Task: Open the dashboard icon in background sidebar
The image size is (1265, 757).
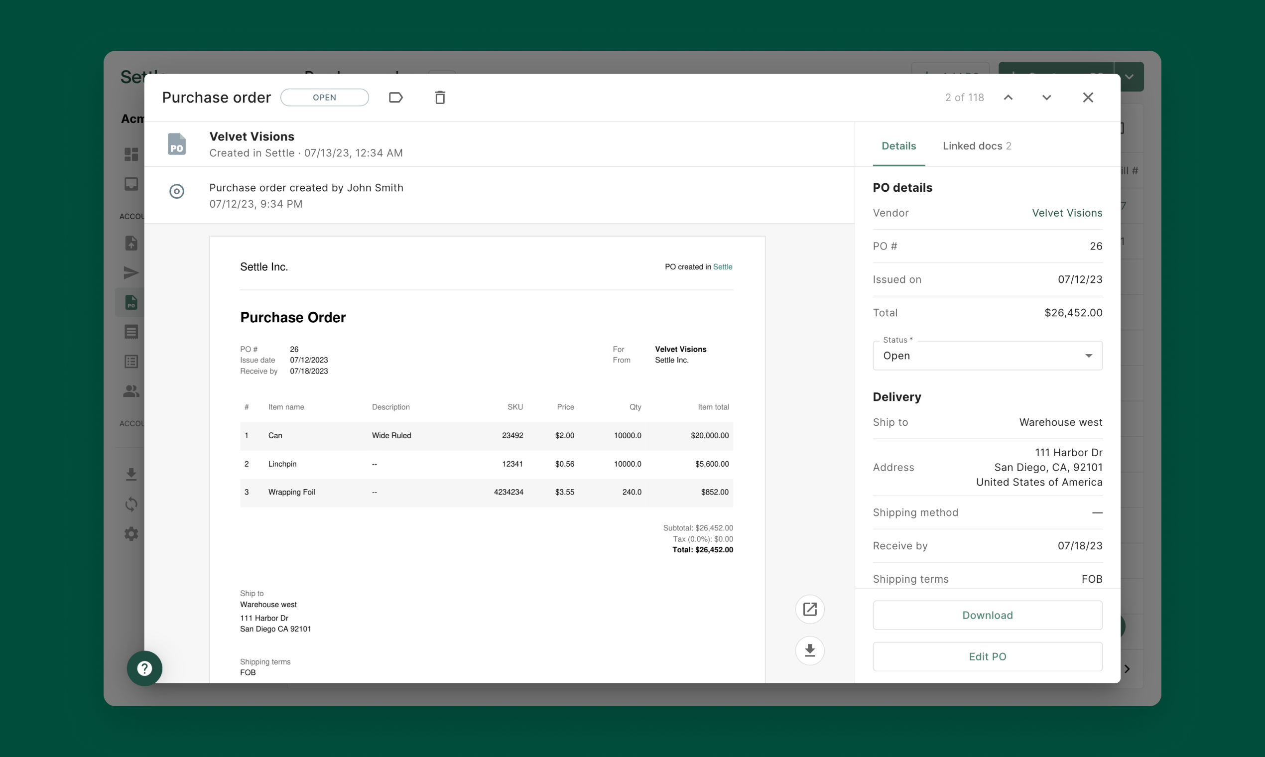Action: 131,154
